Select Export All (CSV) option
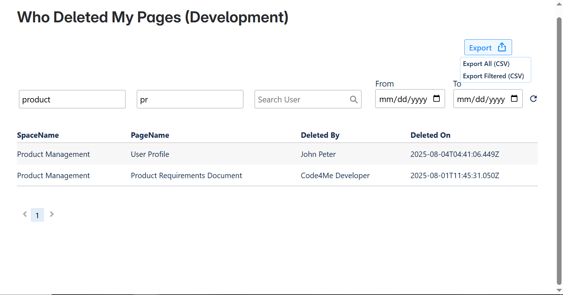 [x=486, y=64]
